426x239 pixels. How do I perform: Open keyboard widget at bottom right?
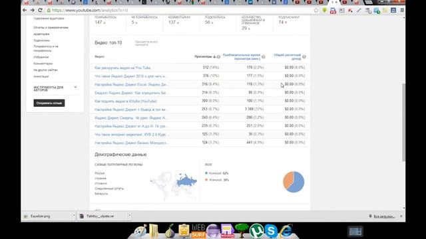pyautogui.click(x=355, y=232)
